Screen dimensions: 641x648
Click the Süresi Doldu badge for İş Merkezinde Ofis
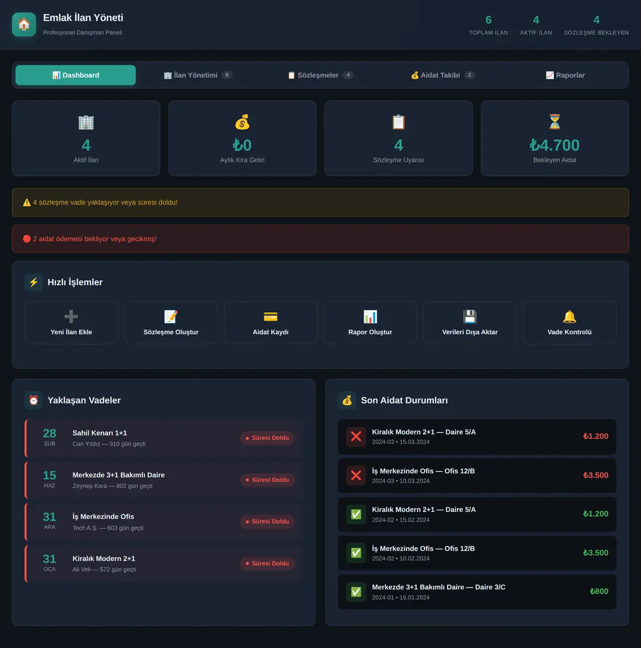point(267,521)
